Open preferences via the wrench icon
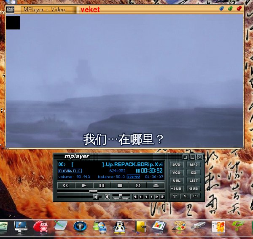The image size is (253, 239). click(x=175, y=196)
